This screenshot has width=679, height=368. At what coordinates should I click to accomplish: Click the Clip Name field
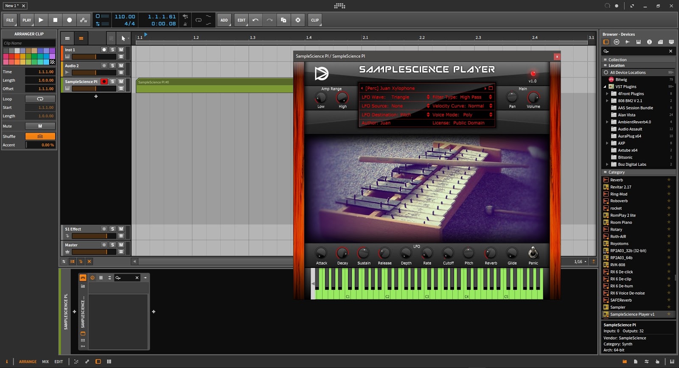tap(29, 43)
